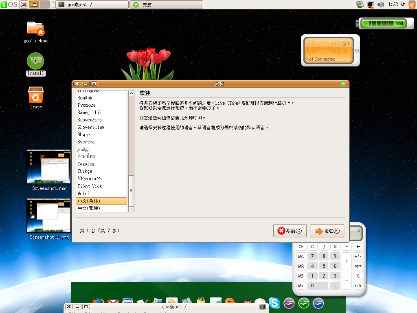Click the 7 key on calculator
Image resolution: width=417 pixels, height=313 pixels.
click(312, 256)
